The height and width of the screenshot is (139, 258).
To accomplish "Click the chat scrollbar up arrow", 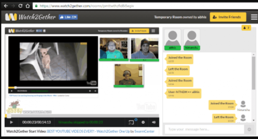I will click(254, 55).
